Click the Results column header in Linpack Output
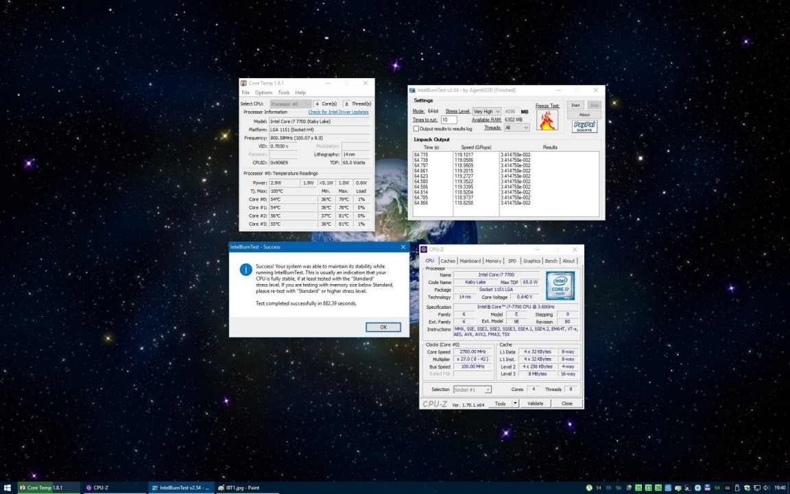The height and width of the screenshot is (494, 790). pyautogui.click(x=550, y=148)
